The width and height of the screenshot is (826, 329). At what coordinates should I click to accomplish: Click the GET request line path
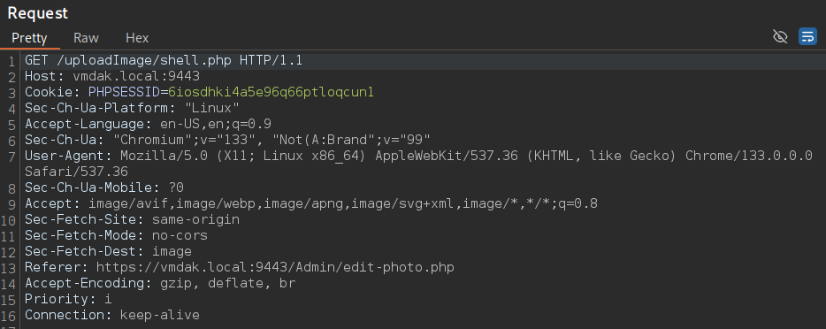(x=144, y=60)
